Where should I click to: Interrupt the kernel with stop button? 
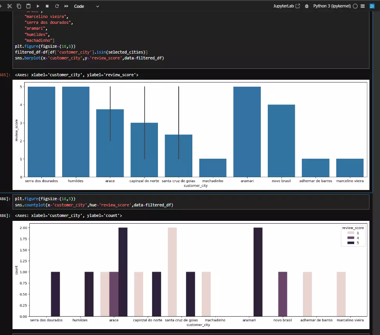(x=47, y=6)
